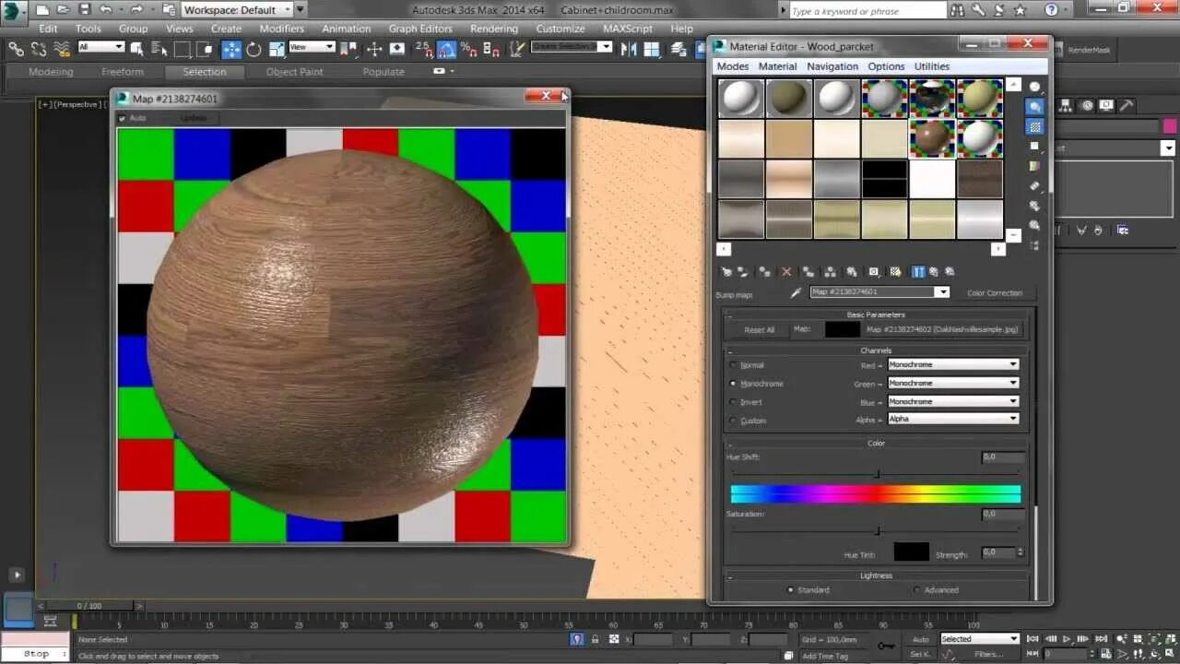Select the Monochrome radio button
Screen dimensions: 1180x664
click(734, 384)
